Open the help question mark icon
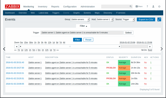Screen dimensions: 166x98 click(x=147, y=6)
